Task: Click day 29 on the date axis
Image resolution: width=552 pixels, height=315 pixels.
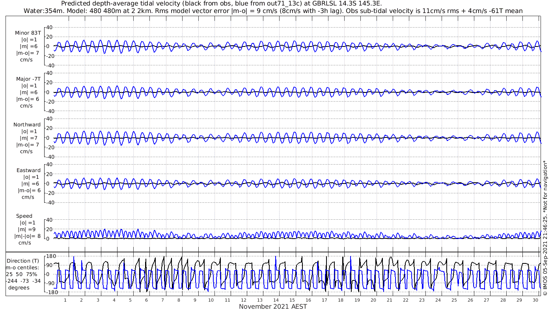Action: pyautogui.click(x=519, y=300)
